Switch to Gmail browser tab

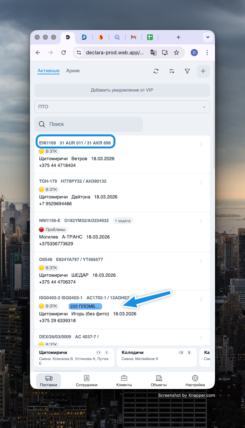(134, 37)
